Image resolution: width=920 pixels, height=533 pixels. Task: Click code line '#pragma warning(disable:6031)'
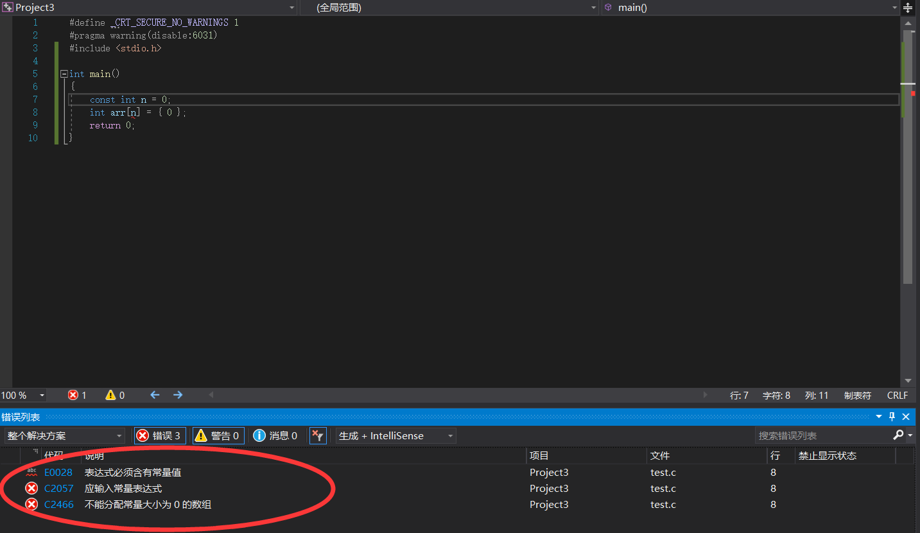(x=144, y=35)
